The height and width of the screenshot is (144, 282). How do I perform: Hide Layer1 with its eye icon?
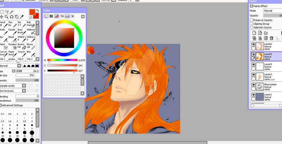[253, 95]
